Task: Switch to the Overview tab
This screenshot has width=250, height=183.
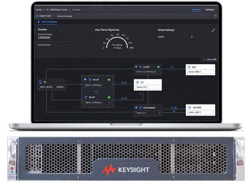Action: [x=196, y=10]
